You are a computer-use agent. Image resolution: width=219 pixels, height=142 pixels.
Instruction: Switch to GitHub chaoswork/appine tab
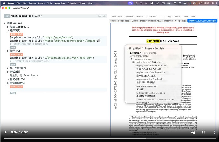[146, 21]
